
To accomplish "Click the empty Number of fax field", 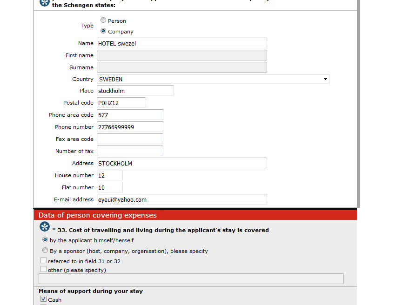I will point(130,151).
